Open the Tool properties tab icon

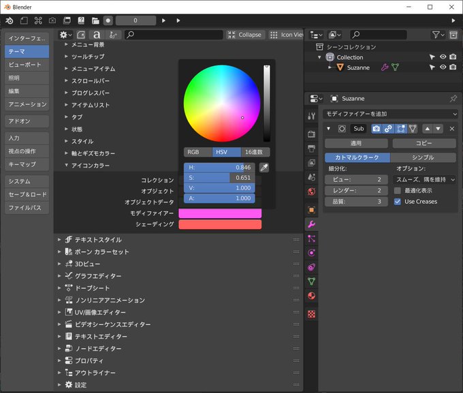(x=311, y=116)
